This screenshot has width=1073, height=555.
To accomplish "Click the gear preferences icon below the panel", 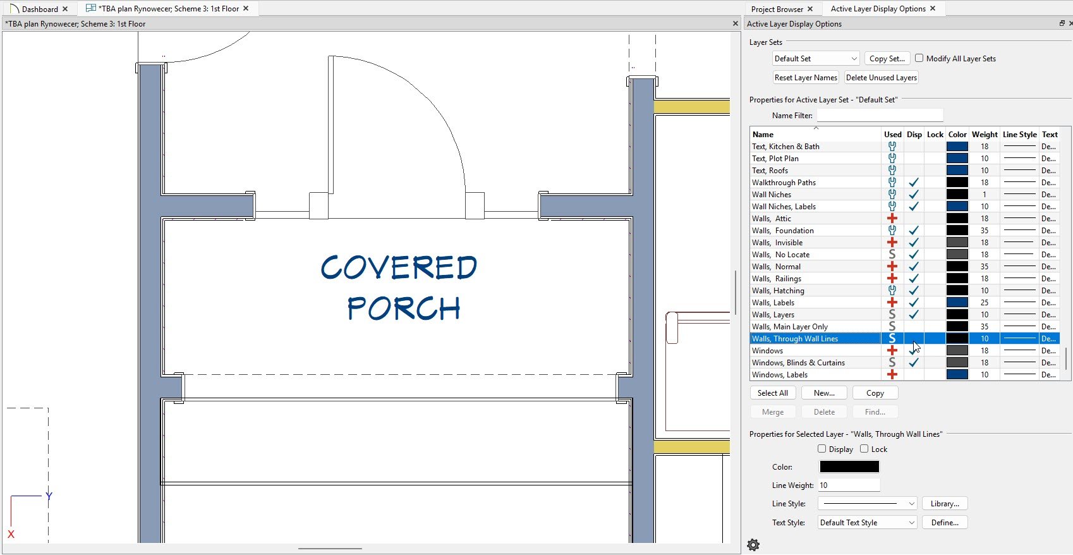I will [x=753, y=545].
